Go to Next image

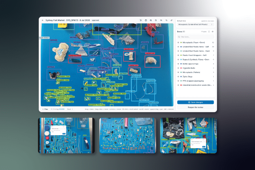[x=70, y=109]
